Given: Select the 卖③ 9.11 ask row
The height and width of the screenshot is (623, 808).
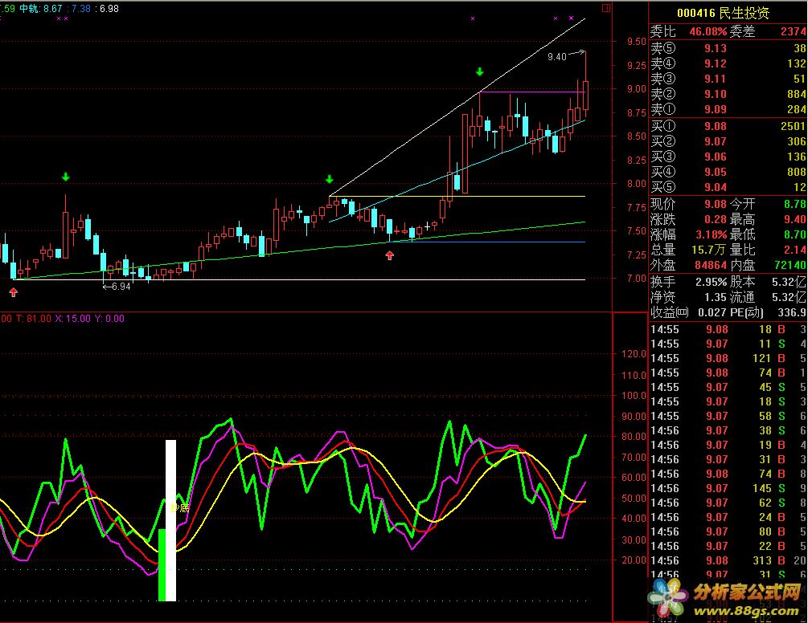Looking at the screenshot, I should [728, 79].
